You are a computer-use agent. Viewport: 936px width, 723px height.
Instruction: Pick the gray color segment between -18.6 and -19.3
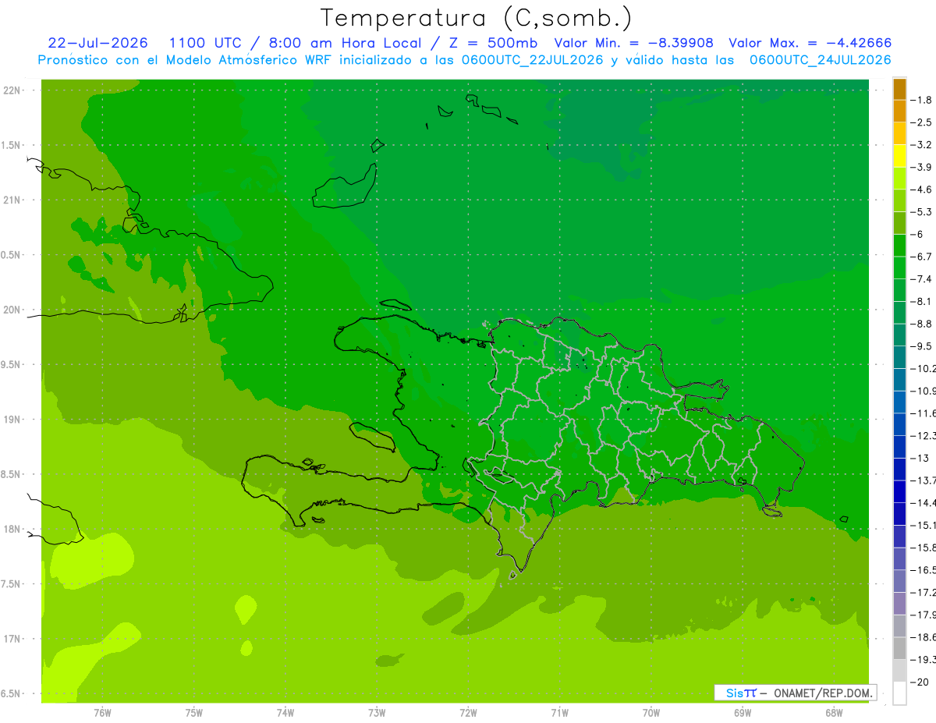pos(899,649)
